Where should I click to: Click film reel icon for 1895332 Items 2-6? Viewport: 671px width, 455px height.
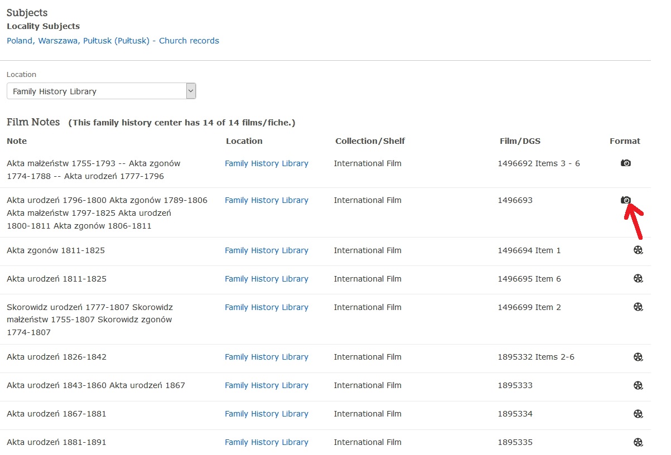[638, 357]
